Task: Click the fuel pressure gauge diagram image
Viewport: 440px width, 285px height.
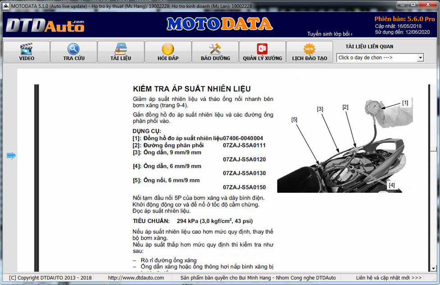Action: (345, 145)
